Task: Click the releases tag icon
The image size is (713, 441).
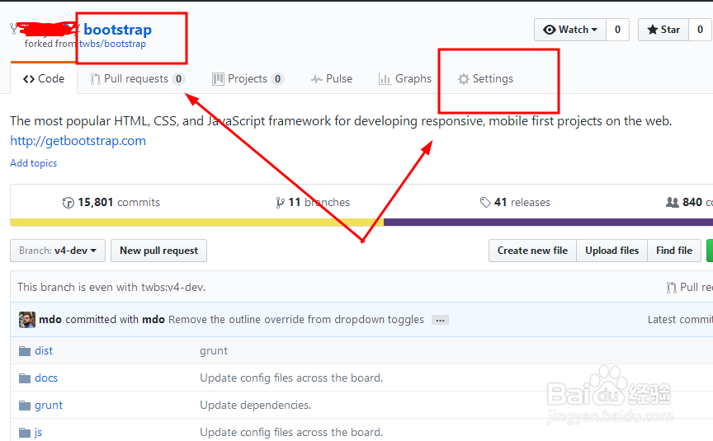Action: click(485, 202)
